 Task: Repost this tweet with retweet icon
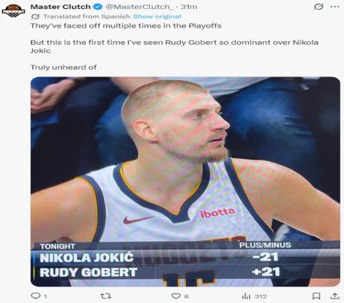point(106,296)
